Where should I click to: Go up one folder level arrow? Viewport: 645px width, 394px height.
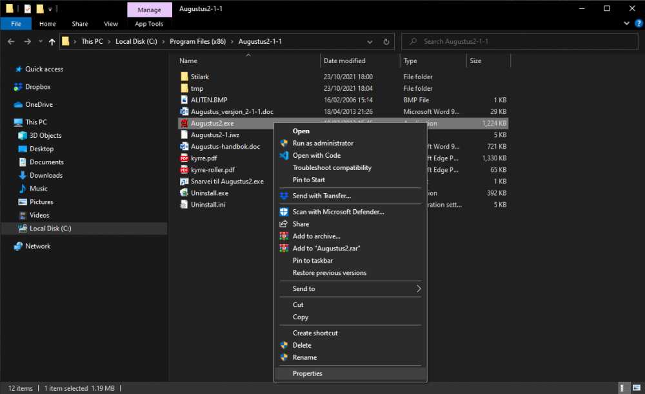(x=52, y=41)
